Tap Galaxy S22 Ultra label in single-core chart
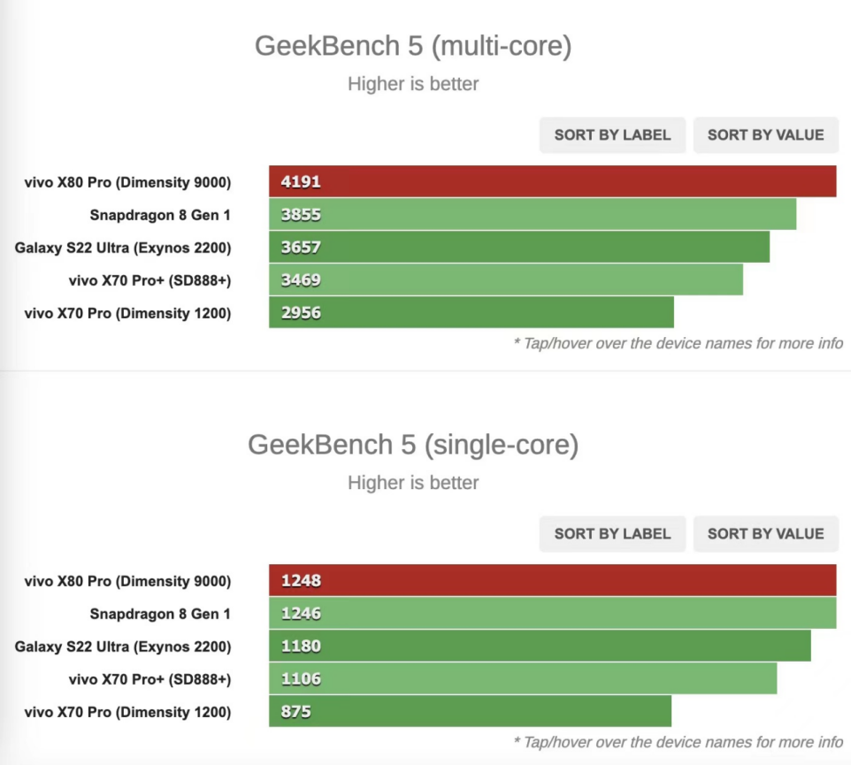 tap(123, 646)
